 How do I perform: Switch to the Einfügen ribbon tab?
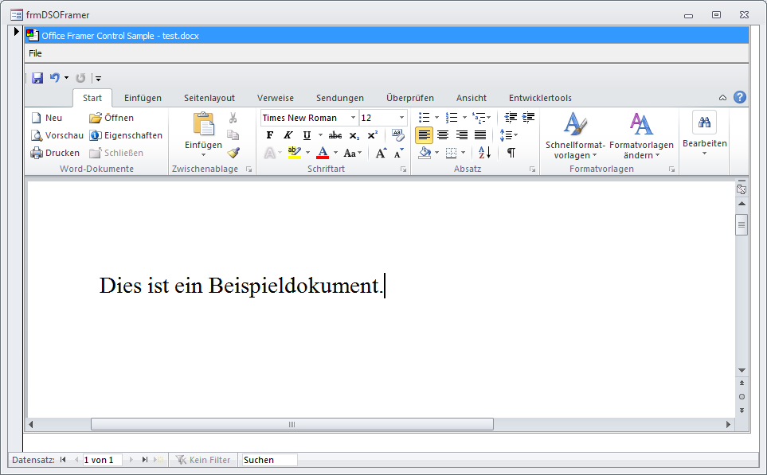(143, 98)
